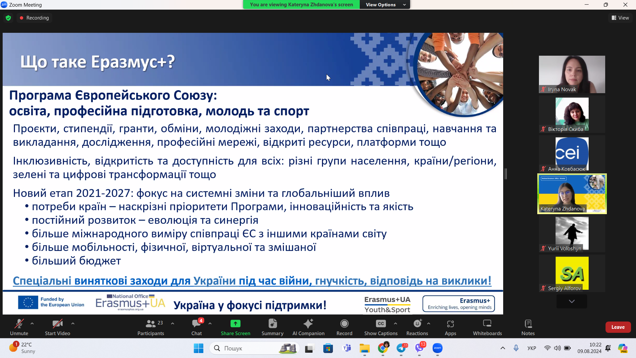
Task: Start your video
Action: pos(57,327)
